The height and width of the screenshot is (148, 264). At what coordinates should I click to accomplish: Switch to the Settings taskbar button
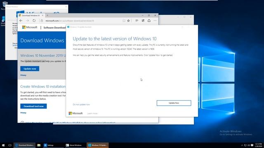tap(53, 145)
